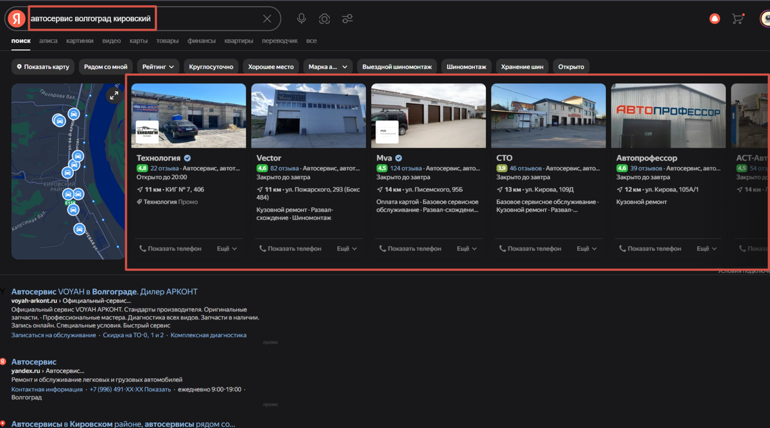
Task: Expand Ещё menu on Mva card
Action: point(467,248)
